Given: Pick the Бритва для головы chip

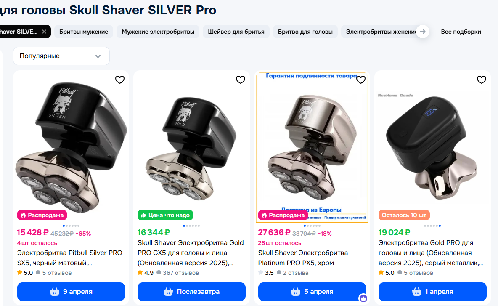Looking at the screenshot, I should click(x=305, y=32).
